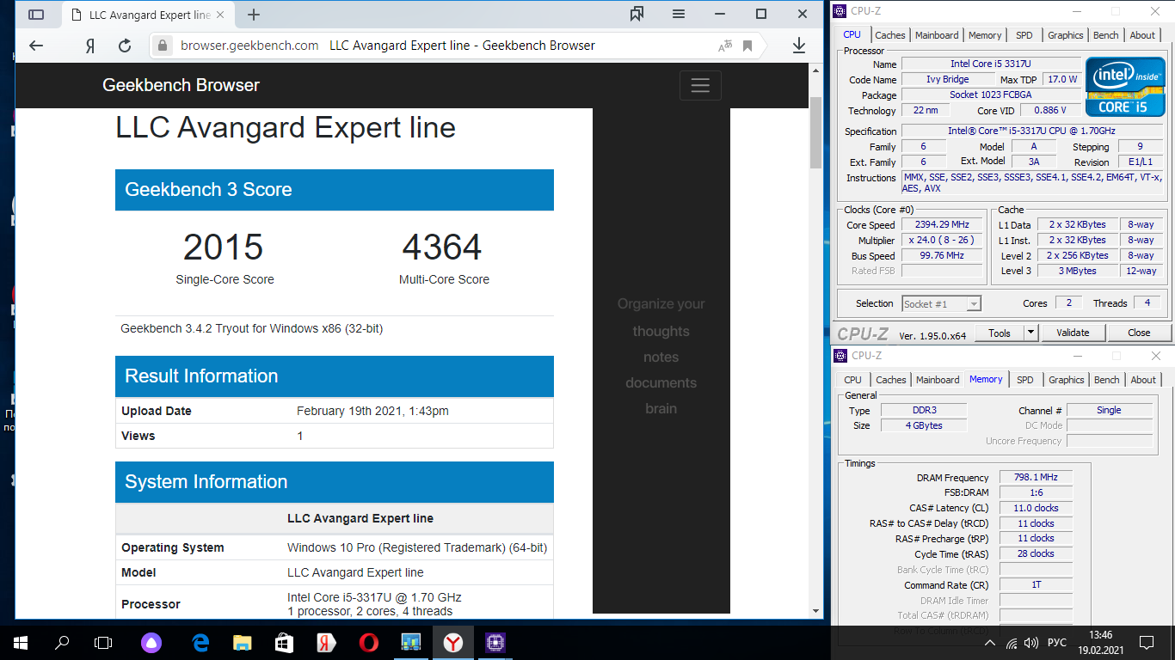Open About tab in top CPU-Z window
Image resolution: width=1175 pixels, height=660 pixels.
[x=1142, y=35]
